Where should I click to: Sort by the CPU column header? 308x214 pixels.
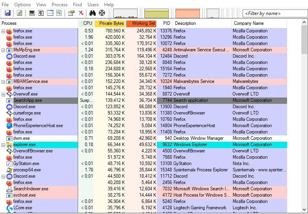[x=86, y=23]
